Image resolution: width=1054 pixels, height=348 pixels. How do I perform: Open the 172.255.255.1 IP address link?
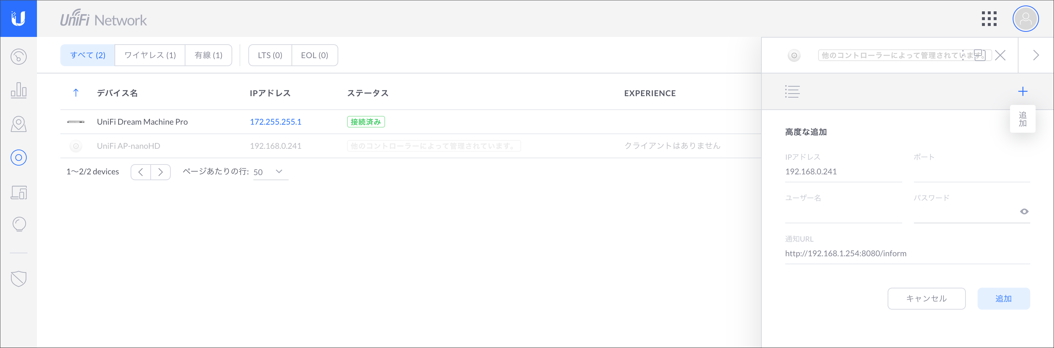(x=275, y=122)
